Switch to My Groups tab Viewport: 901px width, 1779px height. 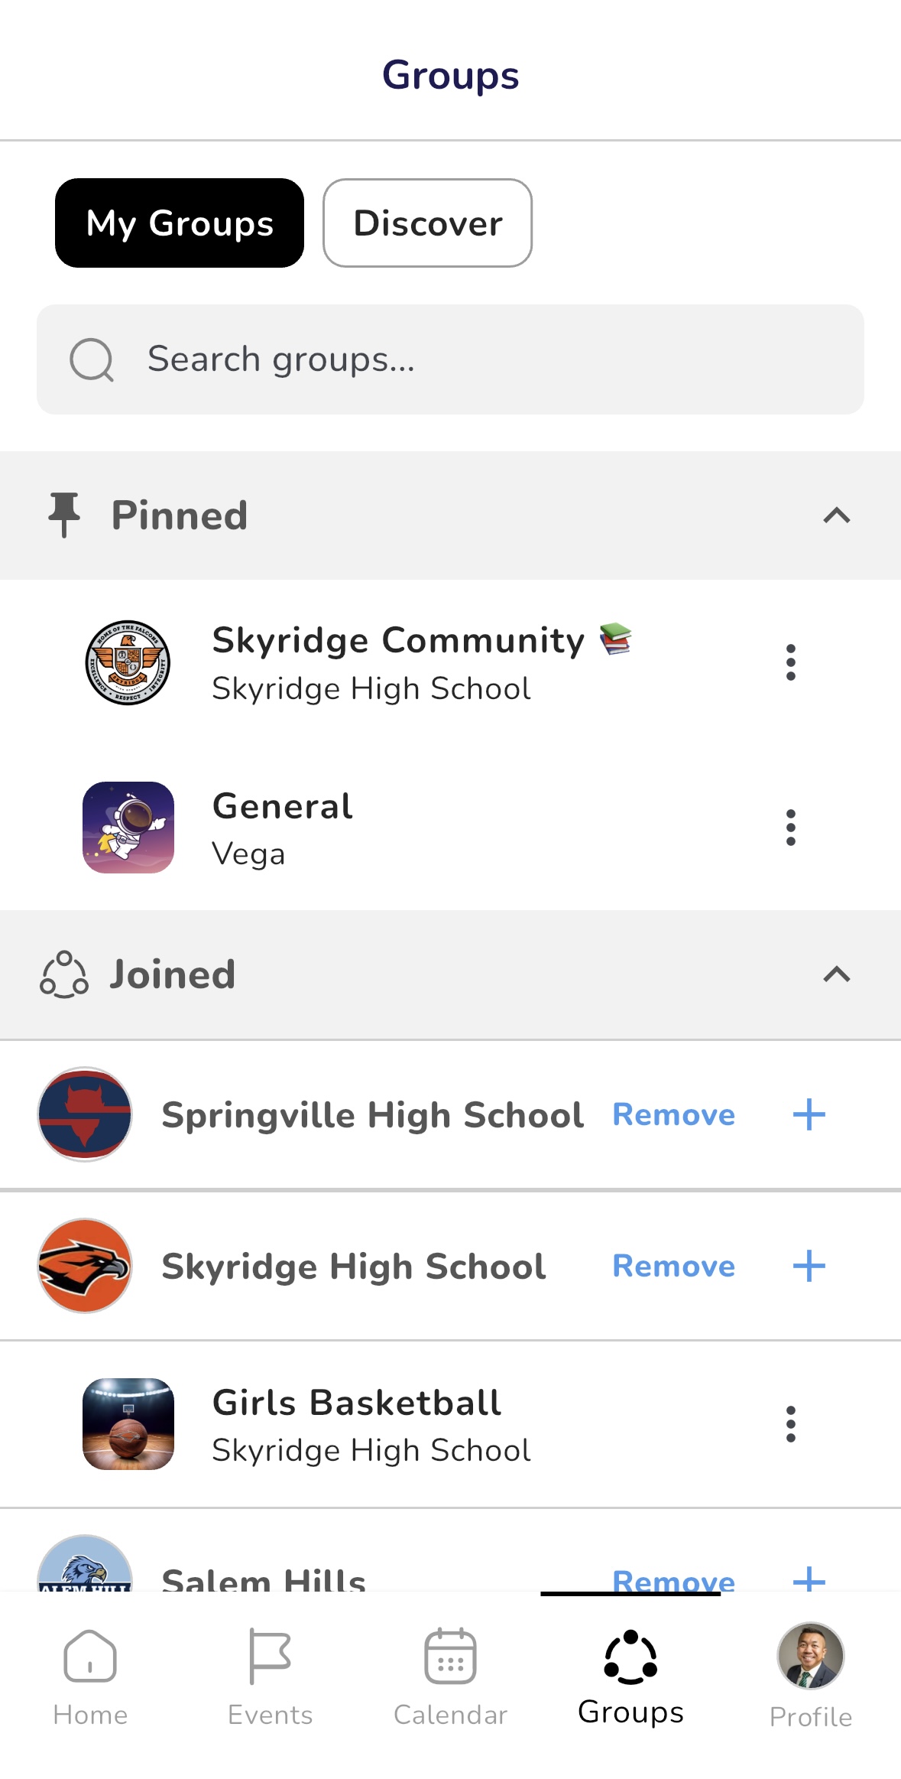pyautogui.click(x=180, y=223)
